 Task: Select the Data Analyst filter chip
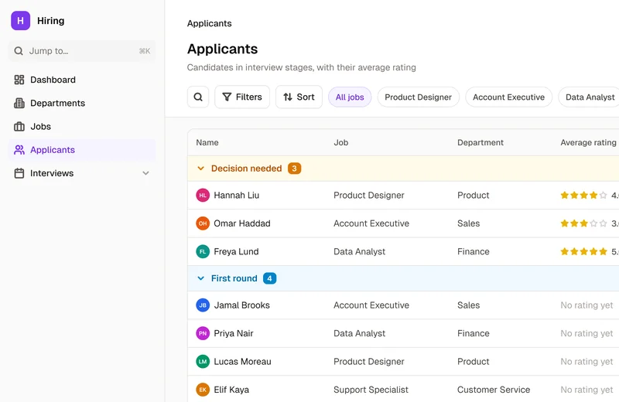(590, 97)
